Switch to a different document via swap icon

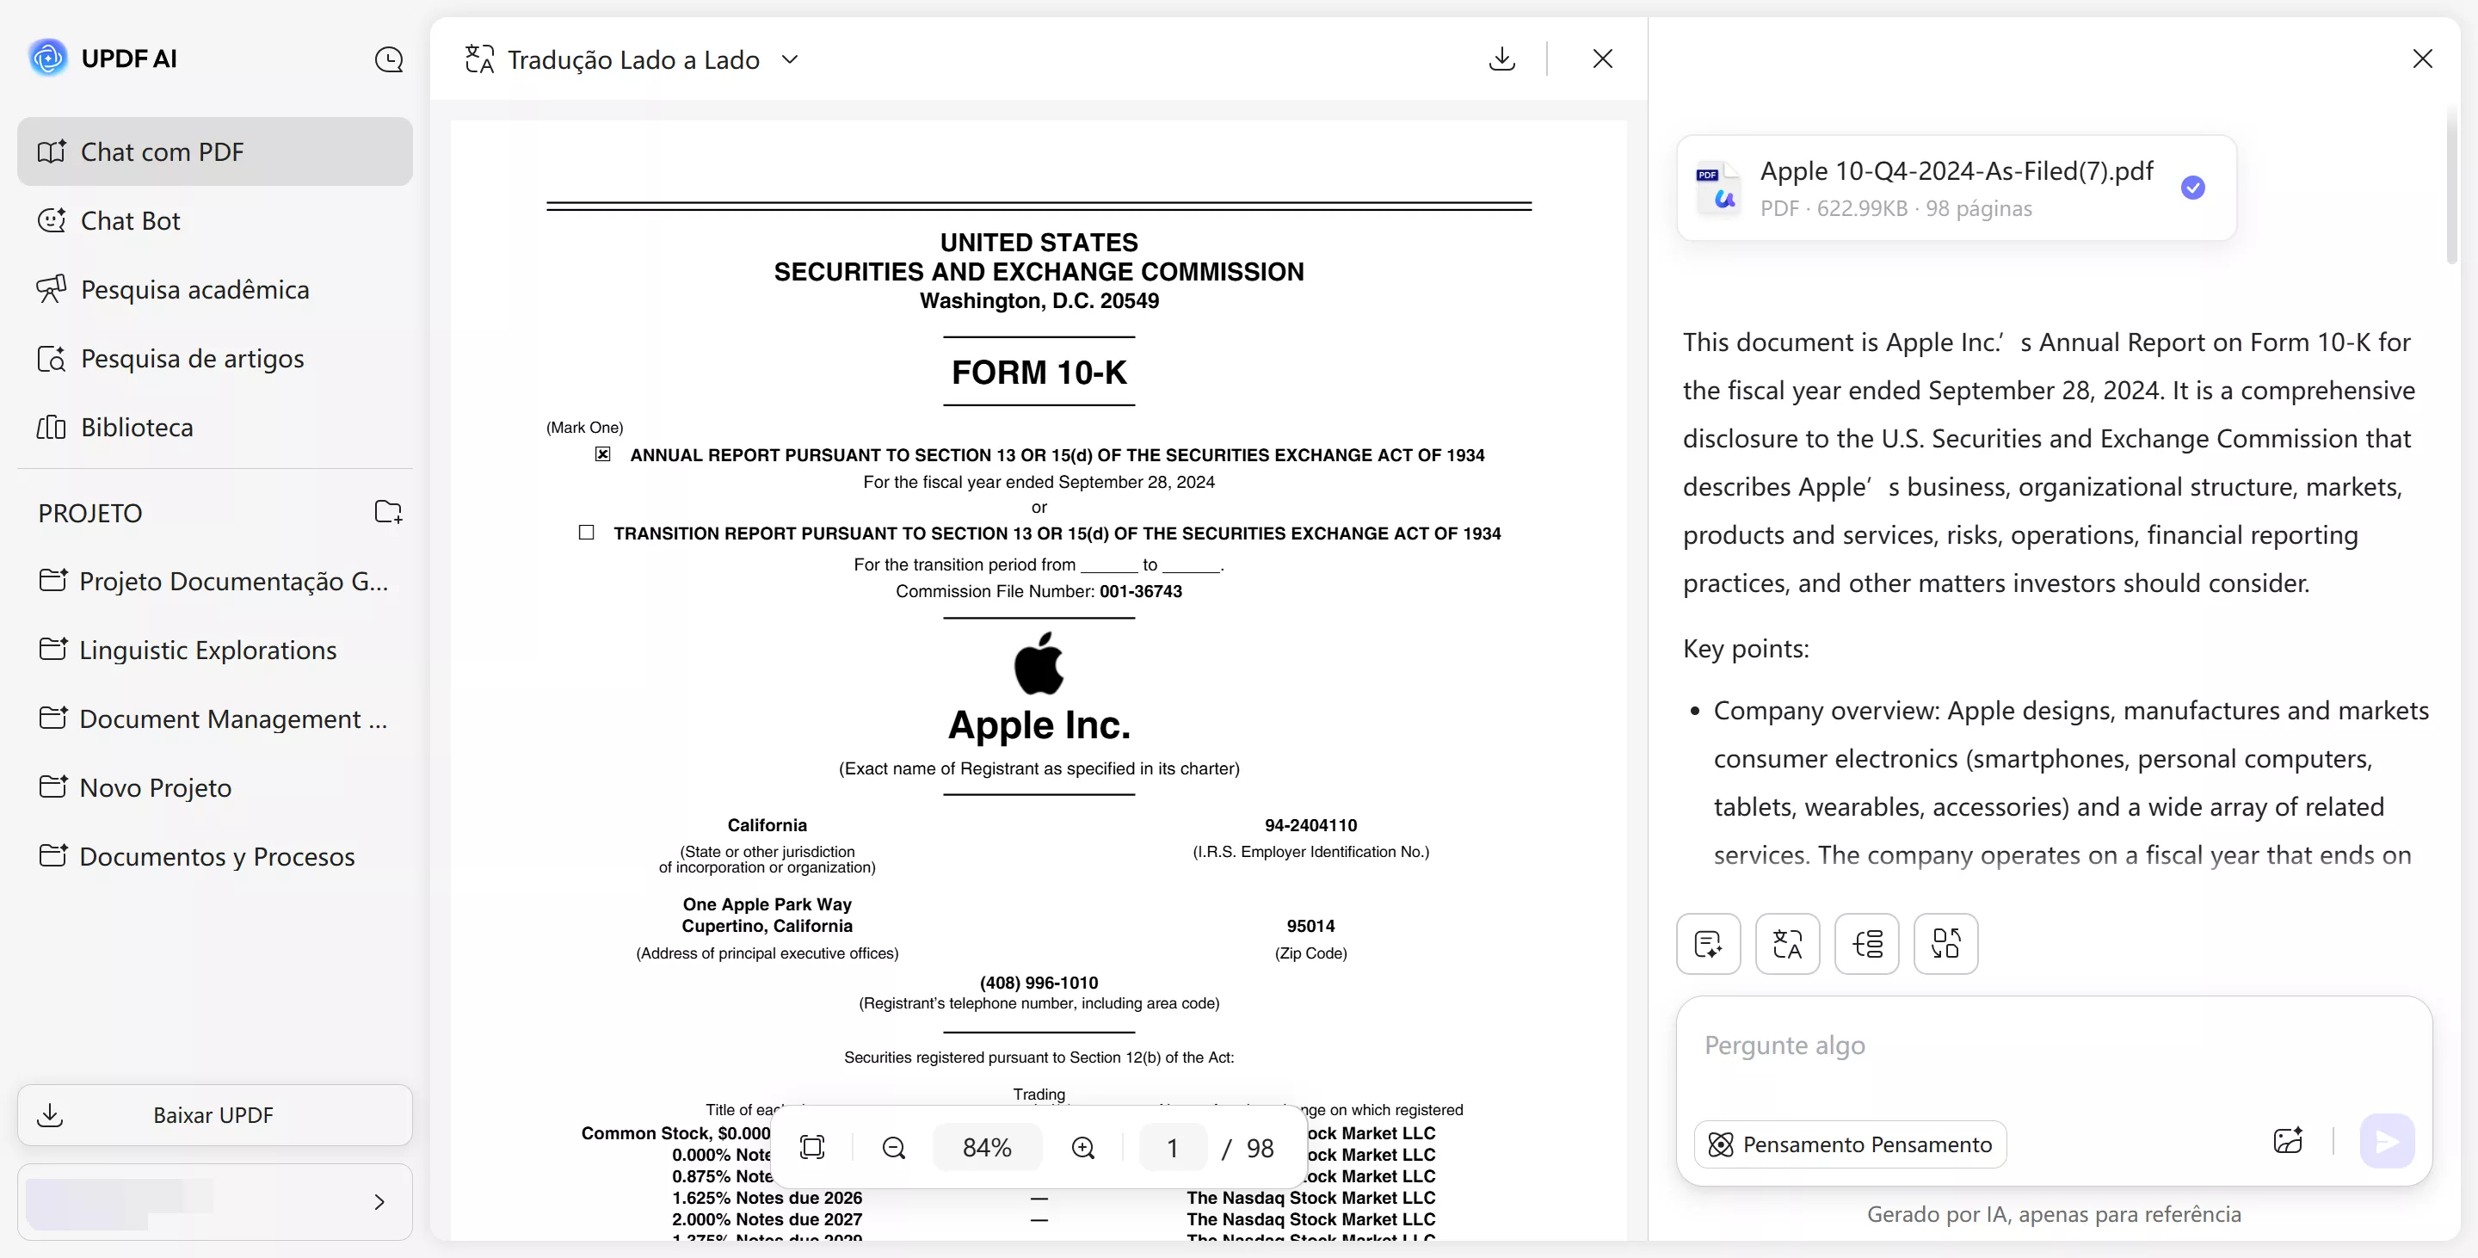tap(1945, 943)
